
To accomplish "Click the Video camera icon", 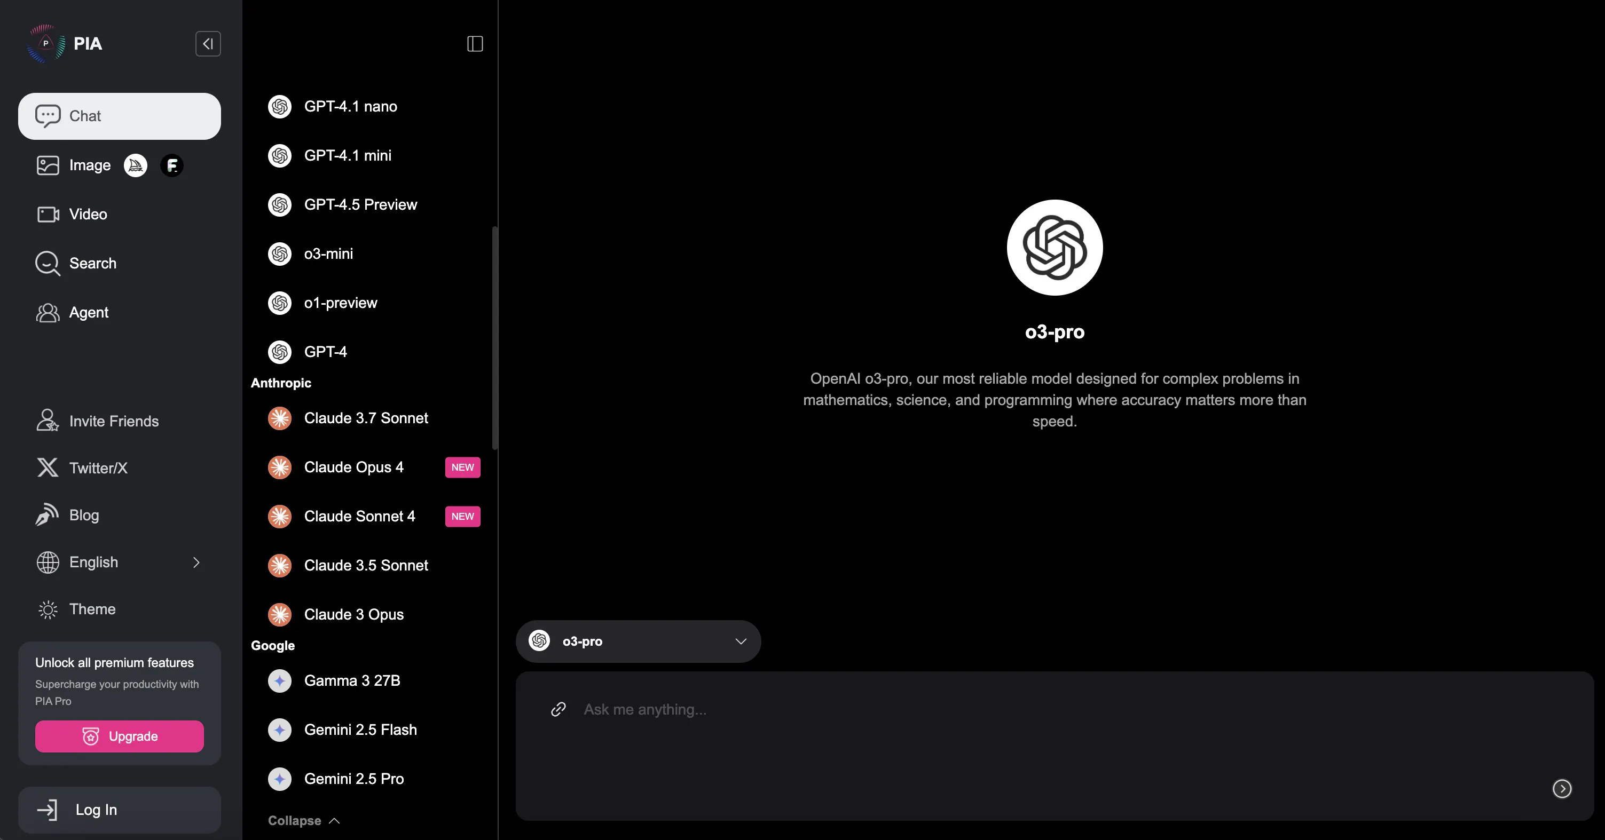I will 48,214.
